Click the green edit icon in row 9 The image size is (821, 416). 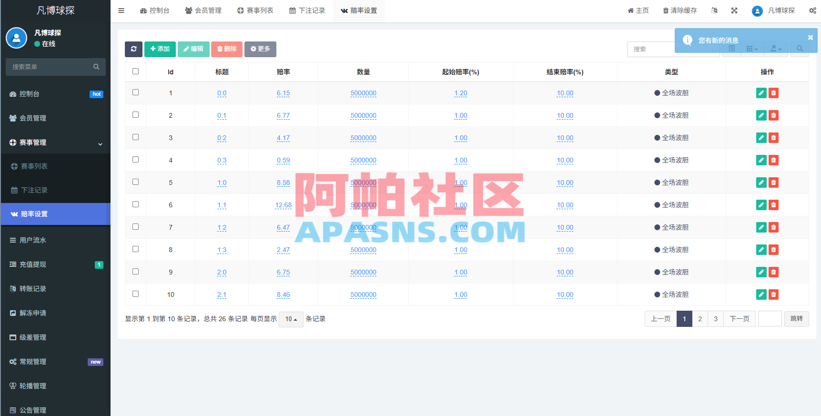tap(761, 272)
